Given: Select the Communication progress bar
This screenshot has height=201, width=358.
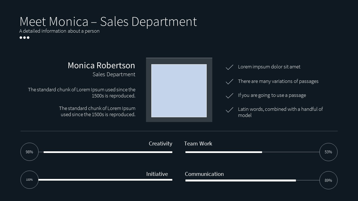Looking at the screenshot, I should pos(240,181).
